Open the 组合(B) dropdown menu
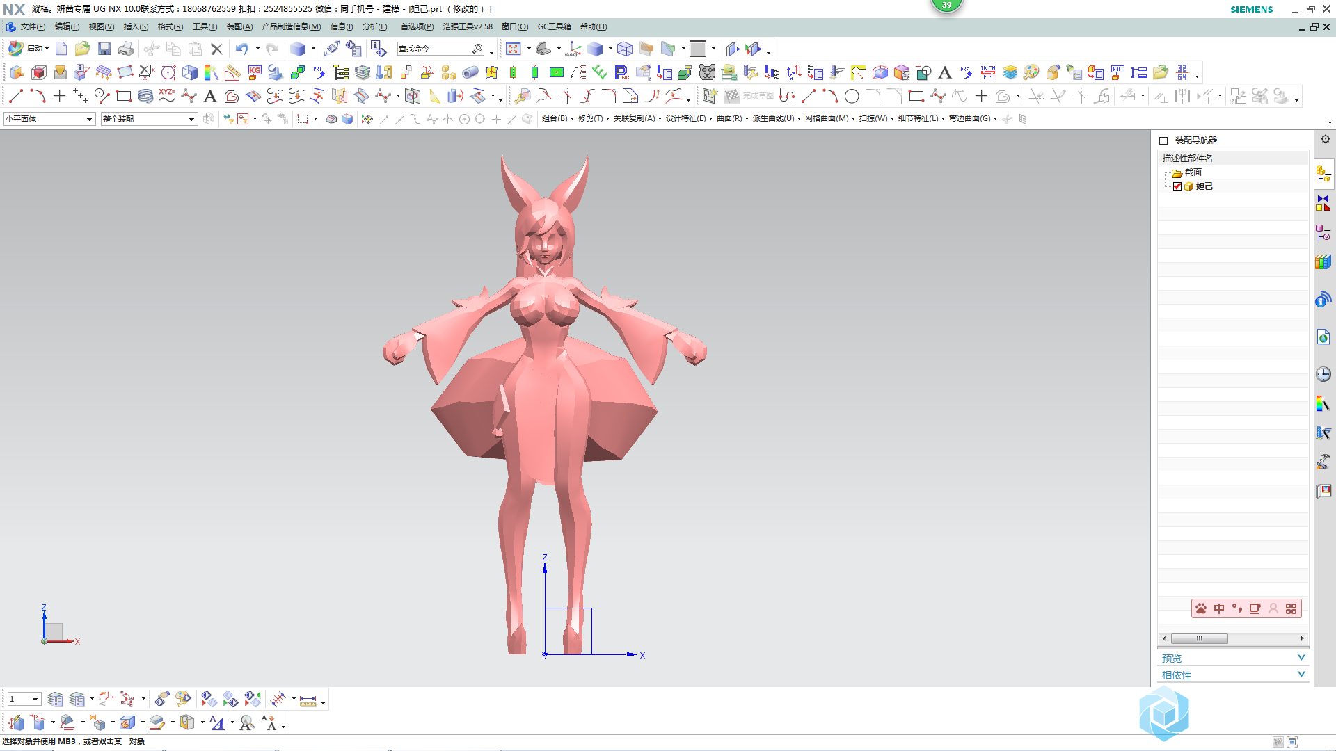Image resolution: width=1336 pixels, height=751 pixels. pyautogui.click(x=558, y=119)
